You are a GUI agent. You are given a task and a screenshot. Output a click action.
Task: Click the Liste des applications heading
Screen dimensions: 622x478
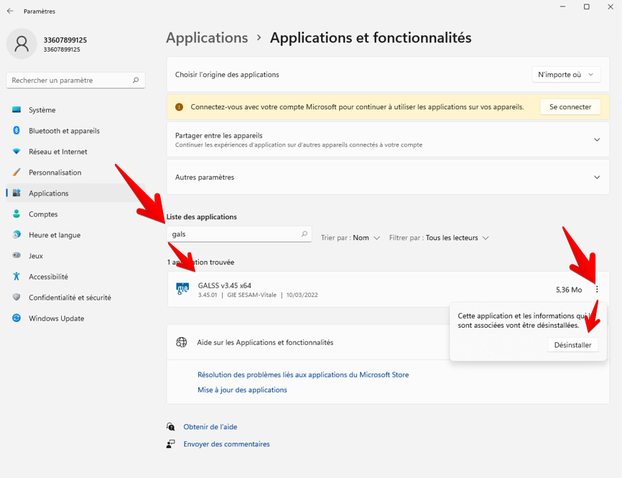click(202, 217)
